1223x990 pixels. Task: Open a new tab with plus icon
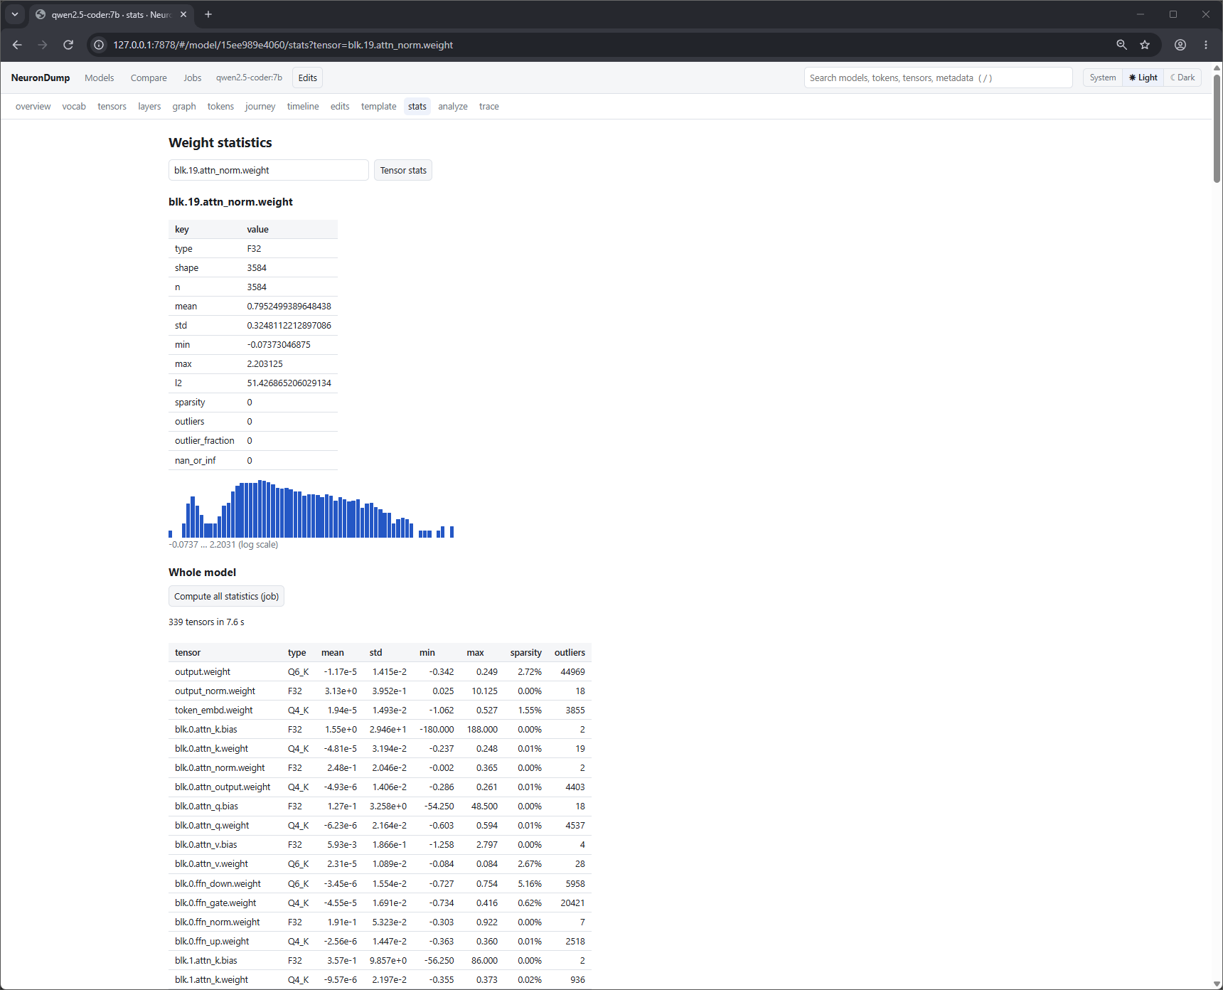(x=208, y=14)
